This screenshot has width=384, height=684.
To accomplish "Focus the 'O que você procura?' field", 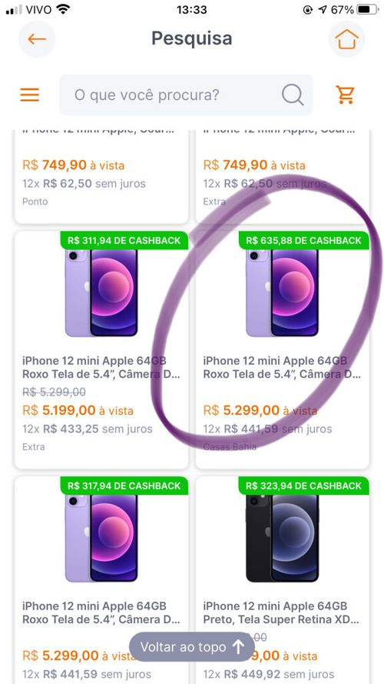I will point(187,95).
